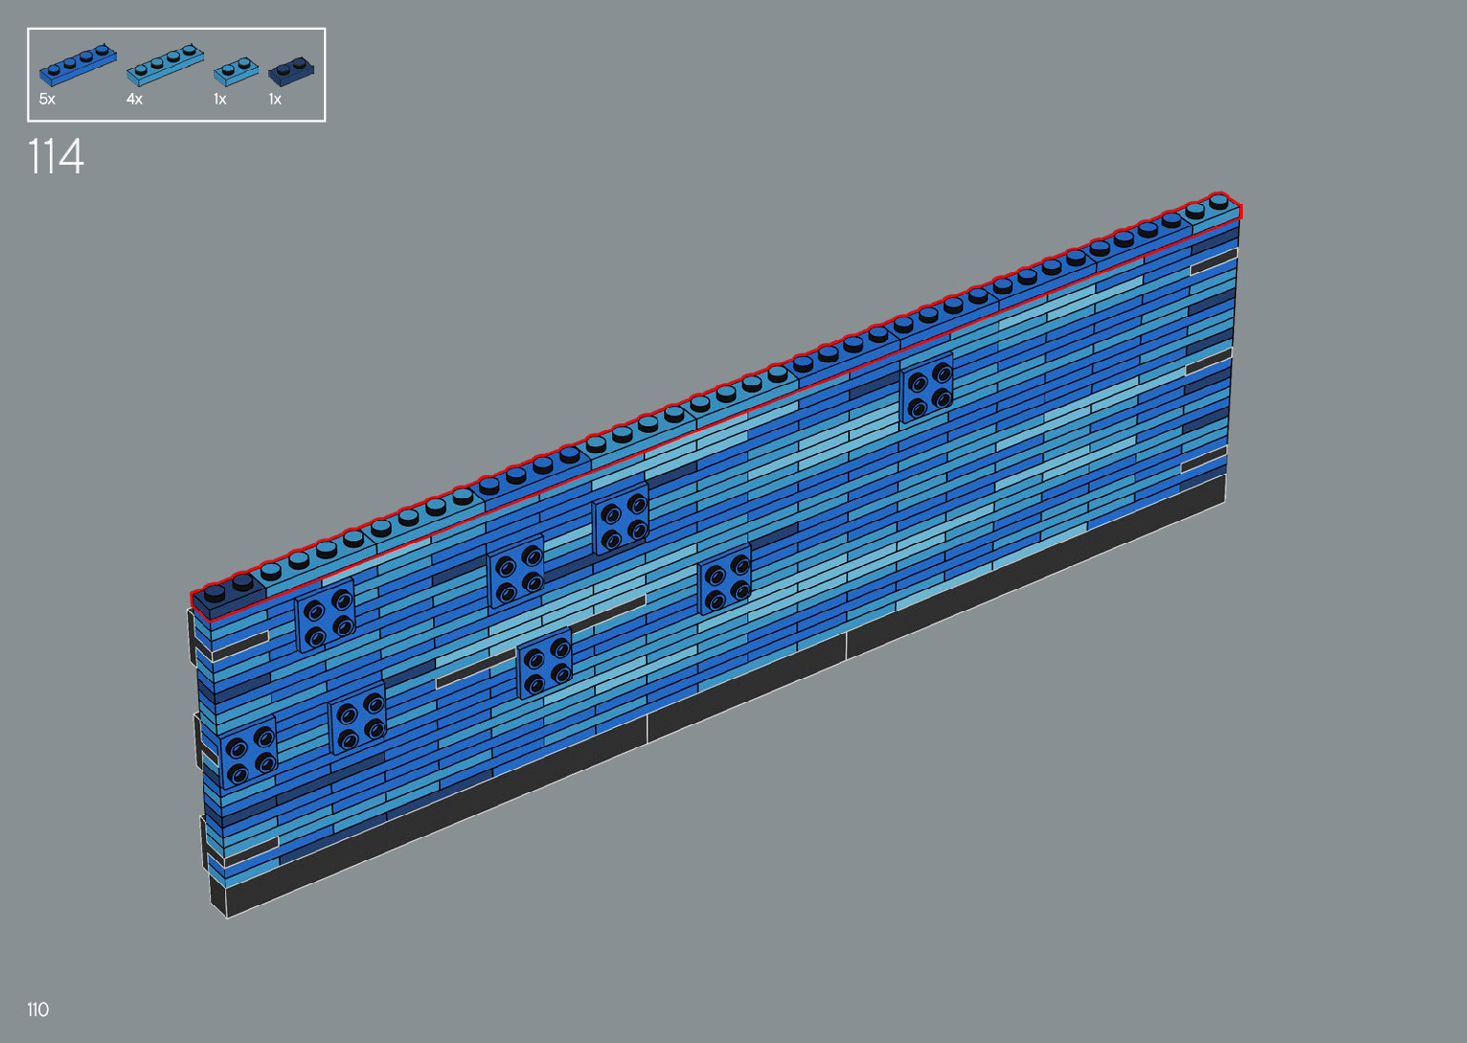The height and width of the screenshot is (1043, 1467).
Task: Click the topmost open slot on wall's right edge
Action: click(x=1211, y=261)
